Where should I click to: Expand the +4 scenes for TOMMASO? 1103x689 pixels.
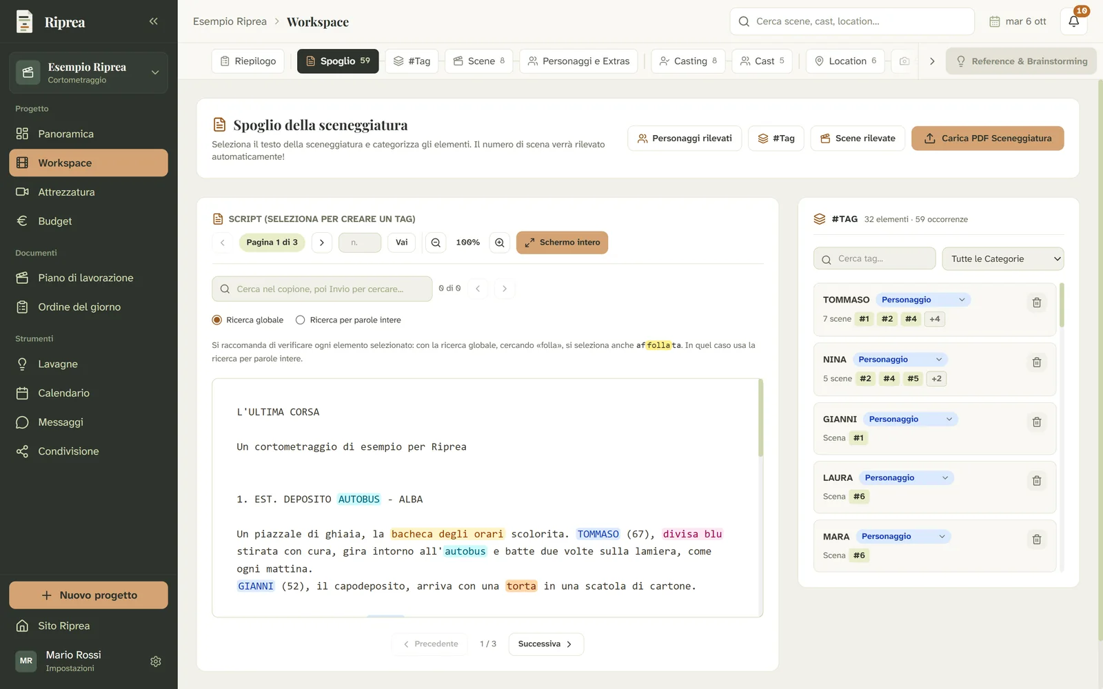[935, 319]
